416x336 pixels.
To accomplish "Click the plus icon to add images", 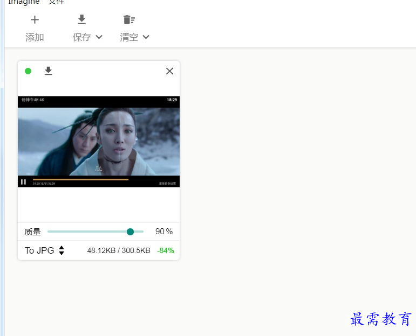I will [35, 20].
